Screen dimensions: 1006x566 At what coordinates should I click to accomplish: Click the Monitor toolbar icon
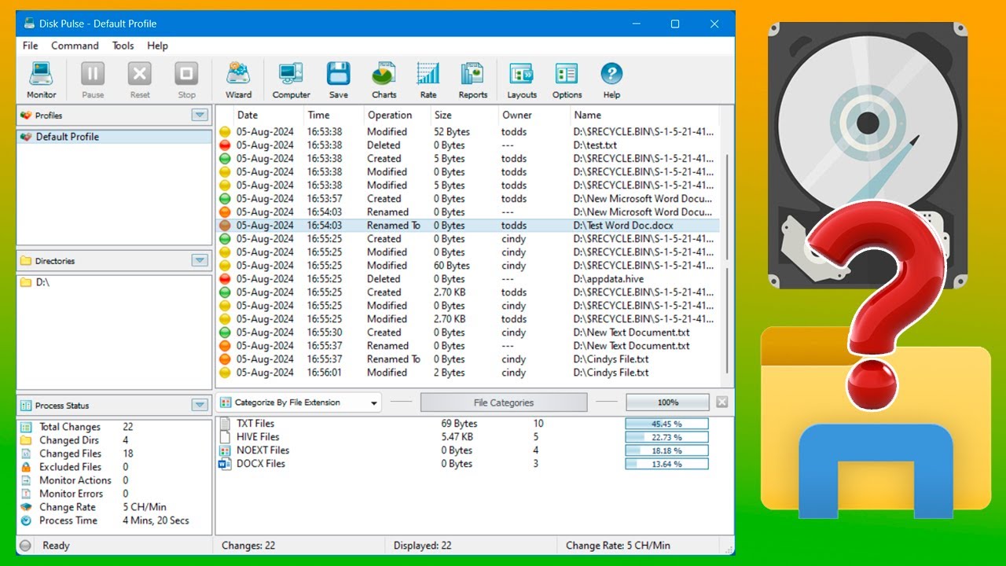coord(41,75)
